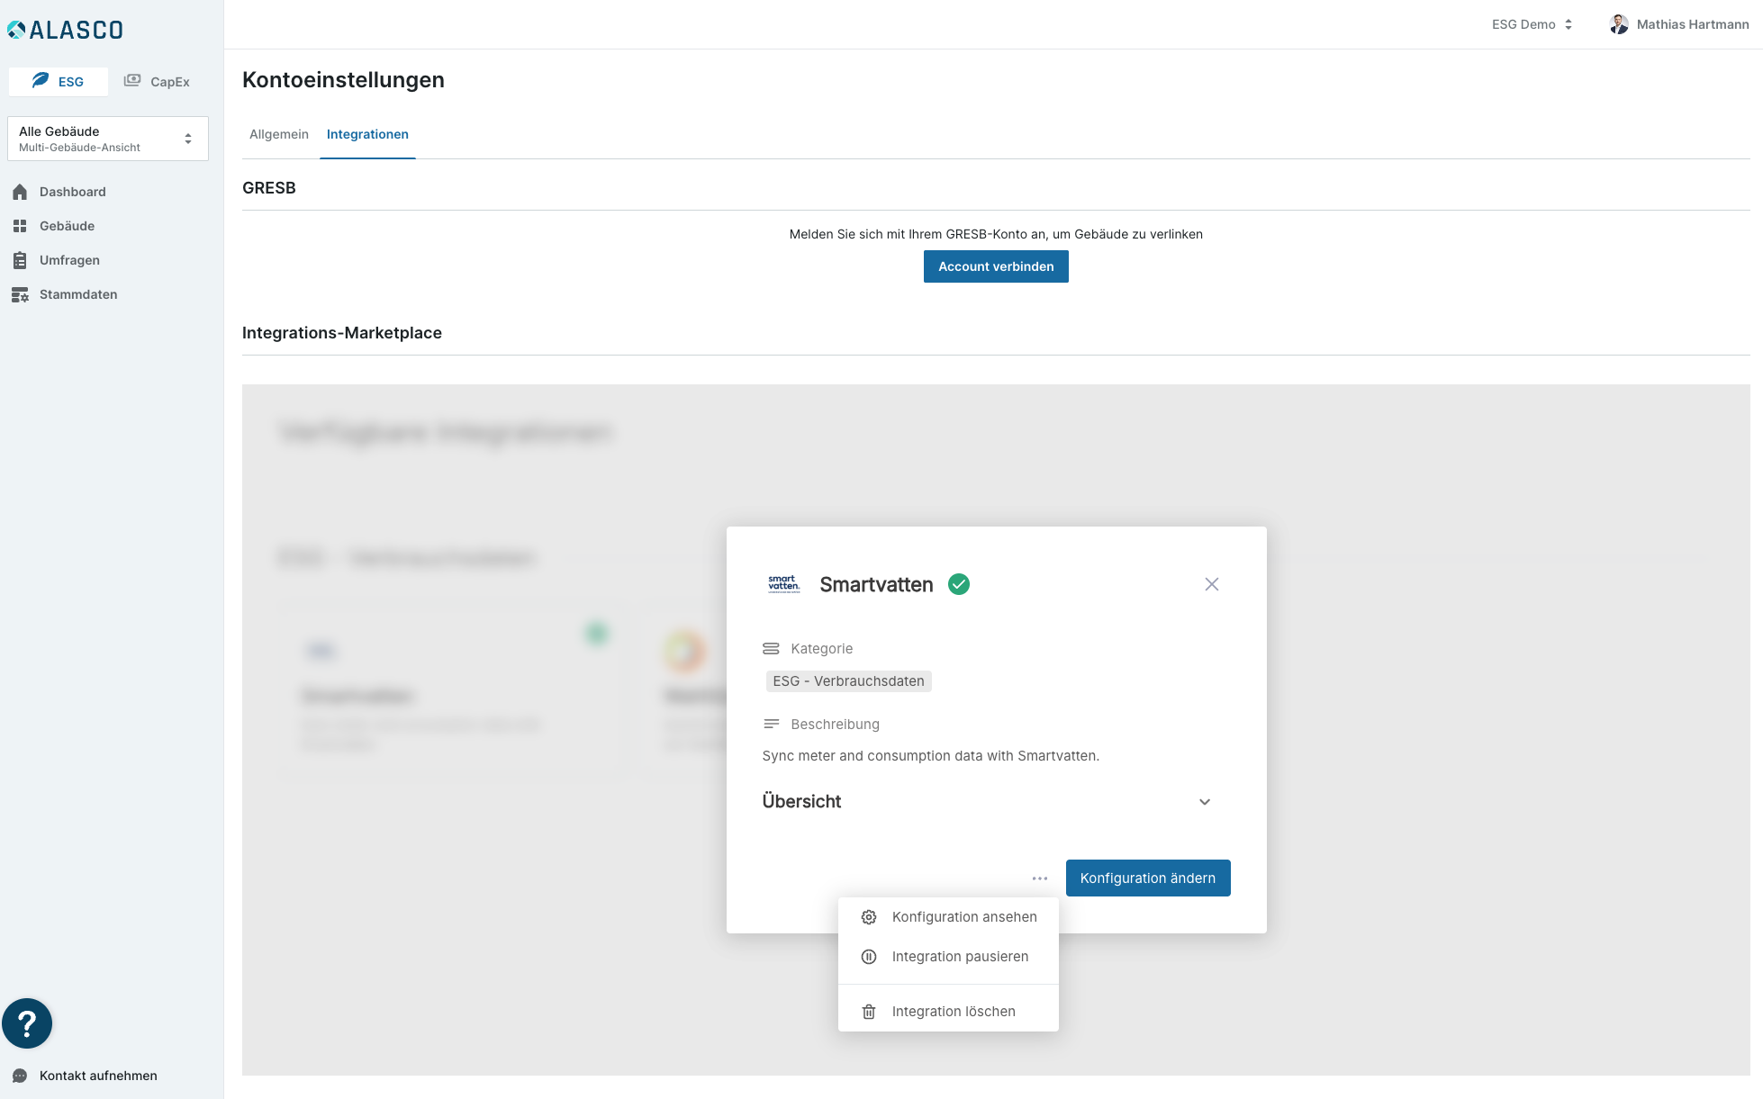Screen dimensions: 1763x1099
Task: Open the Alle Gebäude building selector
Action: [x=108, y=139]
